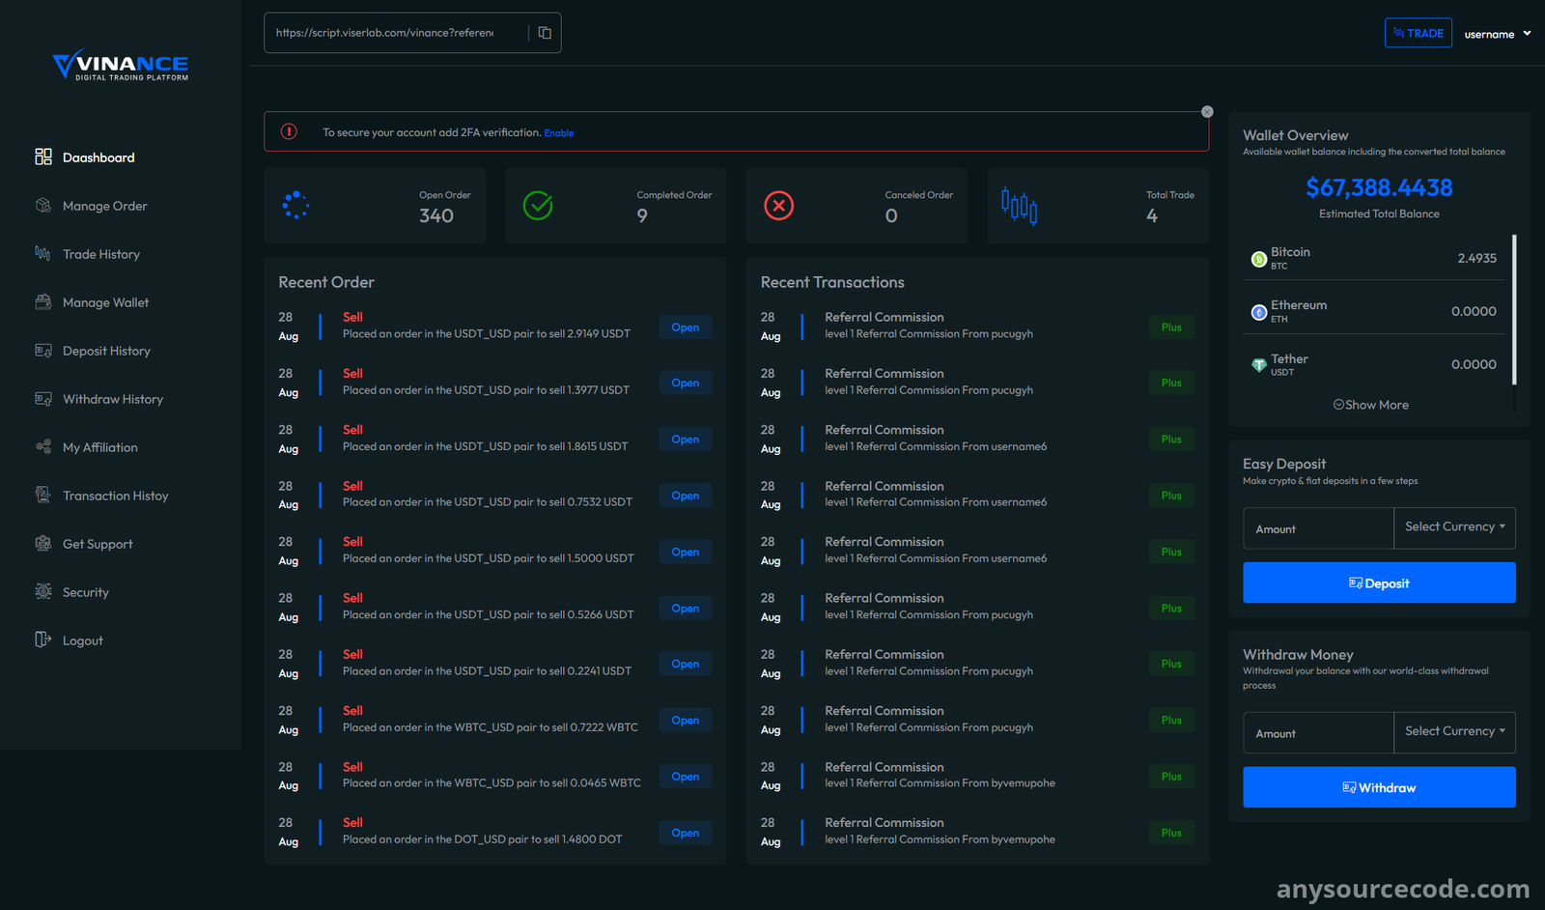Click the red warning icon in the 2FA alert

coord(289,131)
